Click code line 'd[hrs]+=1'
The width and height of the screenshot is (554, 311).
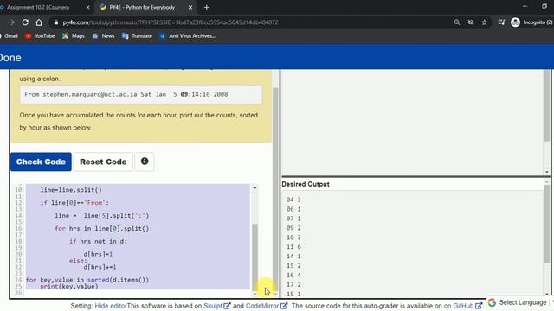(x=100, y=267)
